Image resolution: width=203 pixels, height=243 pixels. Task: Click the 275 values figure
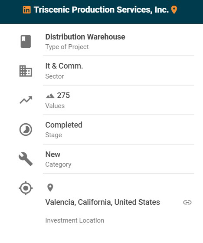(63, 95)
